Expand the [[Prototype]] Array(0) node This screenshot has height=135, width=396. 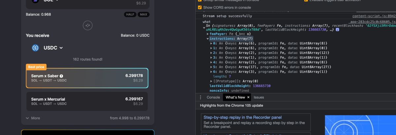point(211,81)
